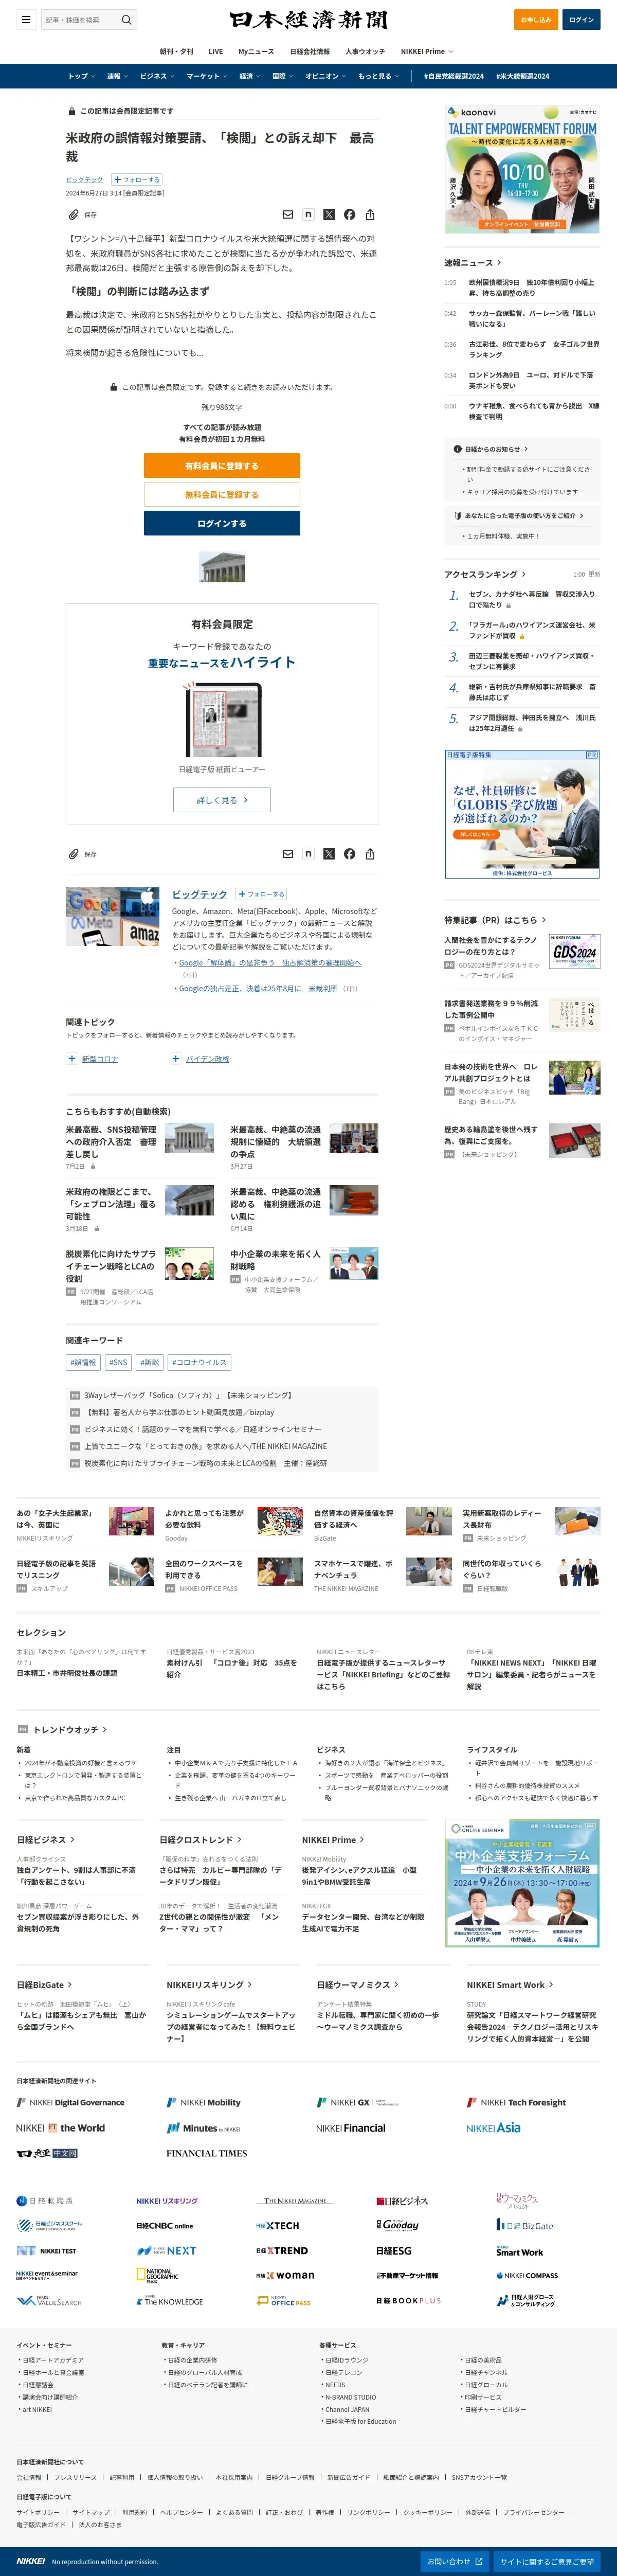Share to note icon under the headline
The height and width of the screenshot is (2576, 617).
[308, 214]
